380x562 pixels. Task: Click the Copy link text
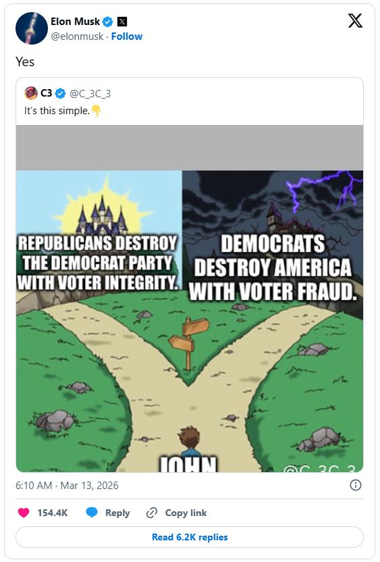coord(186,513)
